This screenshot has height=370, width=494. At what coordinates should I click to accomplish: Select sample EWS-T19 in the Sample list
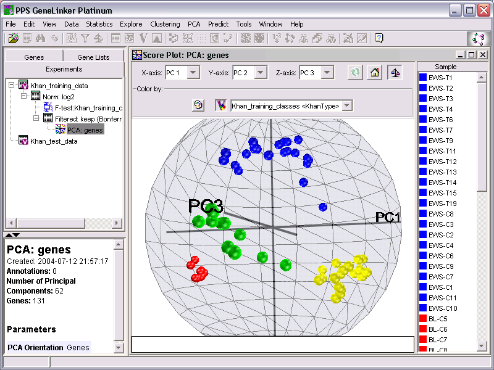click(x=442, y=203)
